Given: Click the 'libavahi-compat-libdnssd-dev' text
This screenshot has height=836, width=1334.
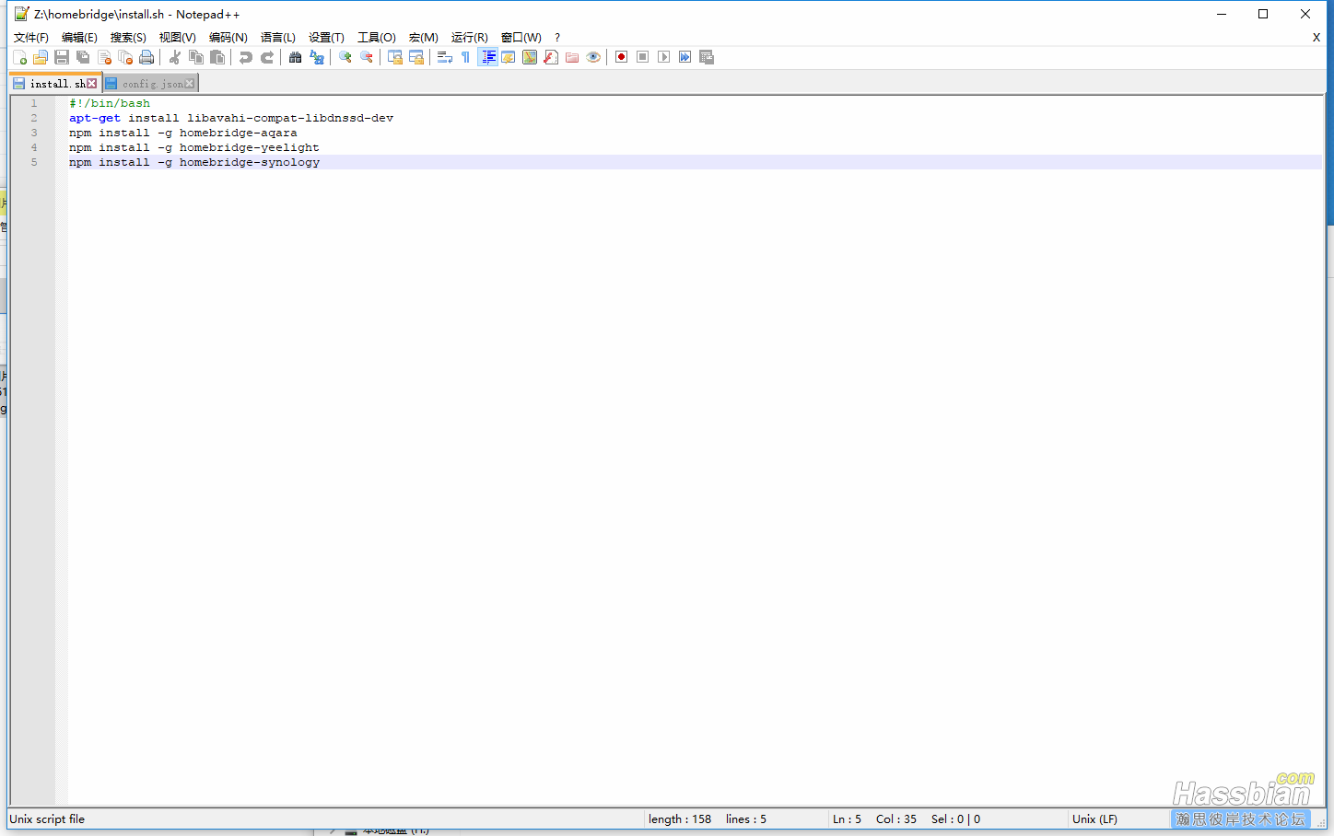Looking at the screenshot, I should [x=290, y=118].
